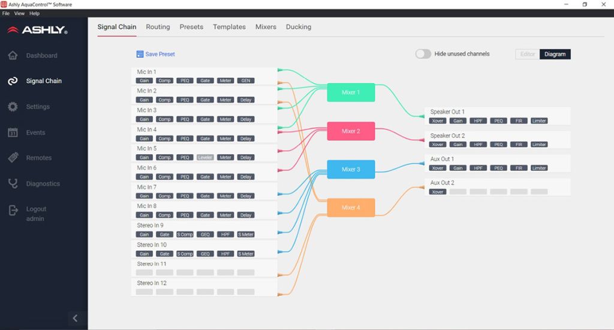The height and width of the screenshot is (330, 614).
Task: Click the Leveler block on Mic In 5
Action: [205, 158]
